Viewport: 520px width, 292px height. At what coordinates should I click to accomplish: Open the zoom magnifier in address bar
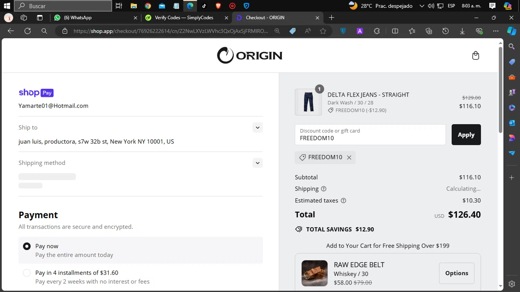(x=277, y=31)
